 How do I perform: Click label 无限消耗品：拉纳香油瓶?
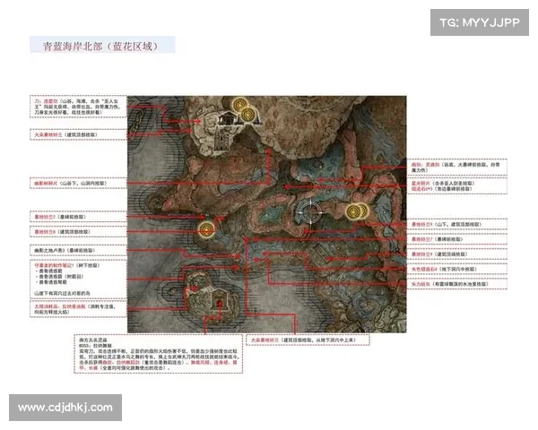(x=59, y=306)
